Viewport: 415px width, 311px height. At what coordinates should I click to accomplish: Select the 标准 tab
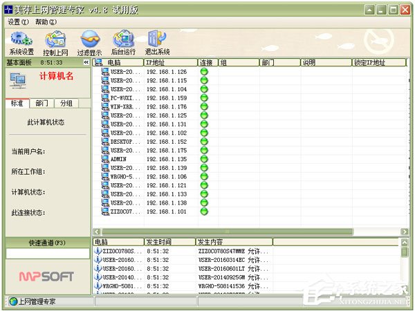click(x=17, y=103)
